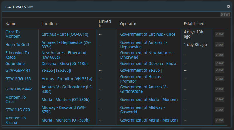Click the Name column header

(11, 24)
